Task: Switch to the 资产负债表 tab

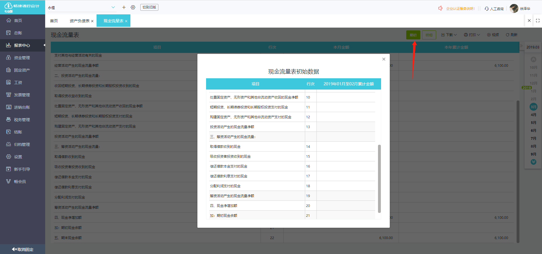Action: click(x=79, y=21)
